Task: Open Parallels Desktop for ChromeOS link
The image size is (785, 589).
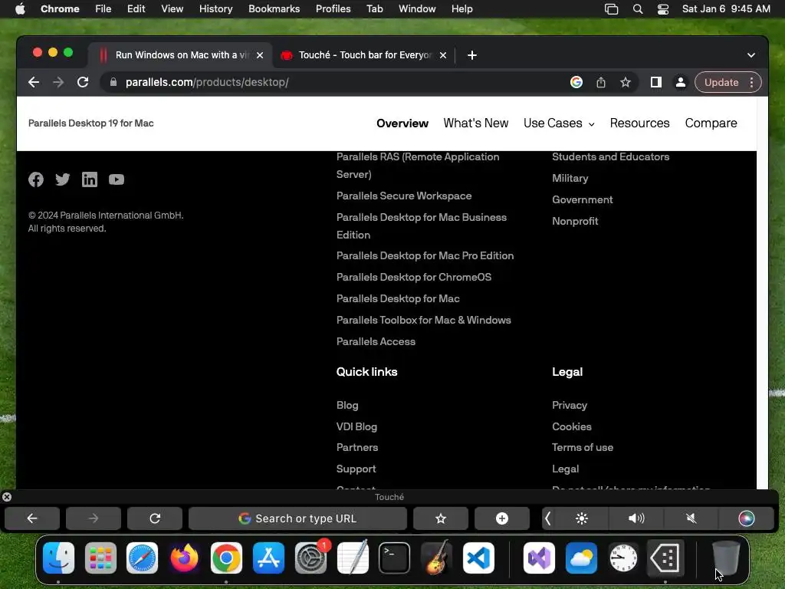Action: coord(414,277)
